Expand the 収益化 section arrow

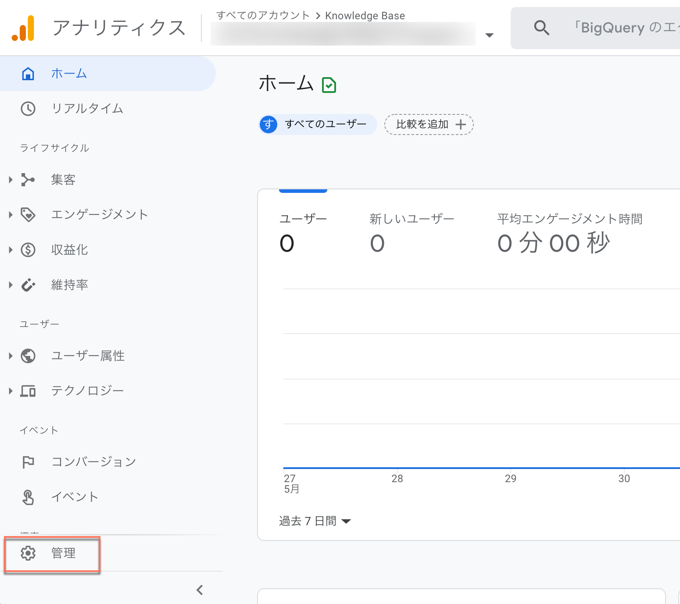pyautogui.click(x=11, y=250)
